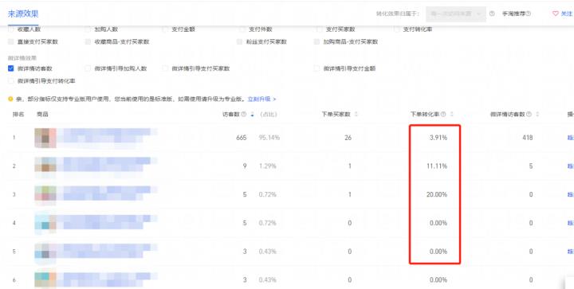Click the 95.14% share value
The image size is (574, 289).
269,138
